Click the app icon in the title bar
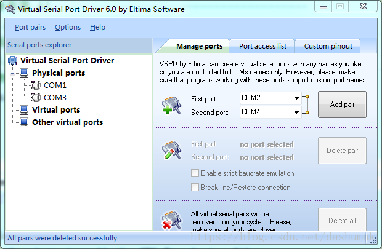 10,9
